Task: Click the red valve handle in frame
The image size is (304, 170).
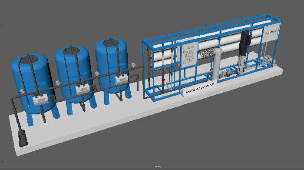Action: [x=164, y=80]
